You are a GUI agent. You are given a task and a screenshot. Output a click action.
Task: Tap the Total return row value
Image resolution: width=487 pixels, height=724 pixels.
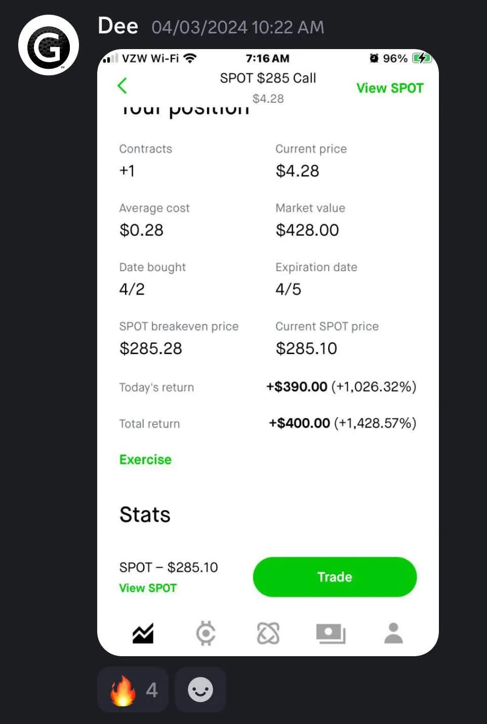342,423
